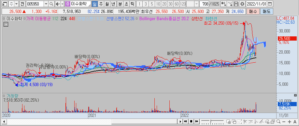Screen dimensions: 299x126
Task: Click the stop playback button
Action: (x=191, y=121)
